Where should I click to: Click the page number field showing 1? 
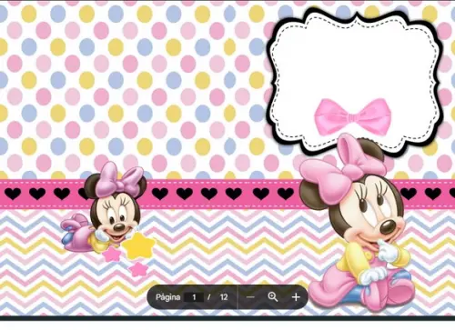(x=194, y=297)
